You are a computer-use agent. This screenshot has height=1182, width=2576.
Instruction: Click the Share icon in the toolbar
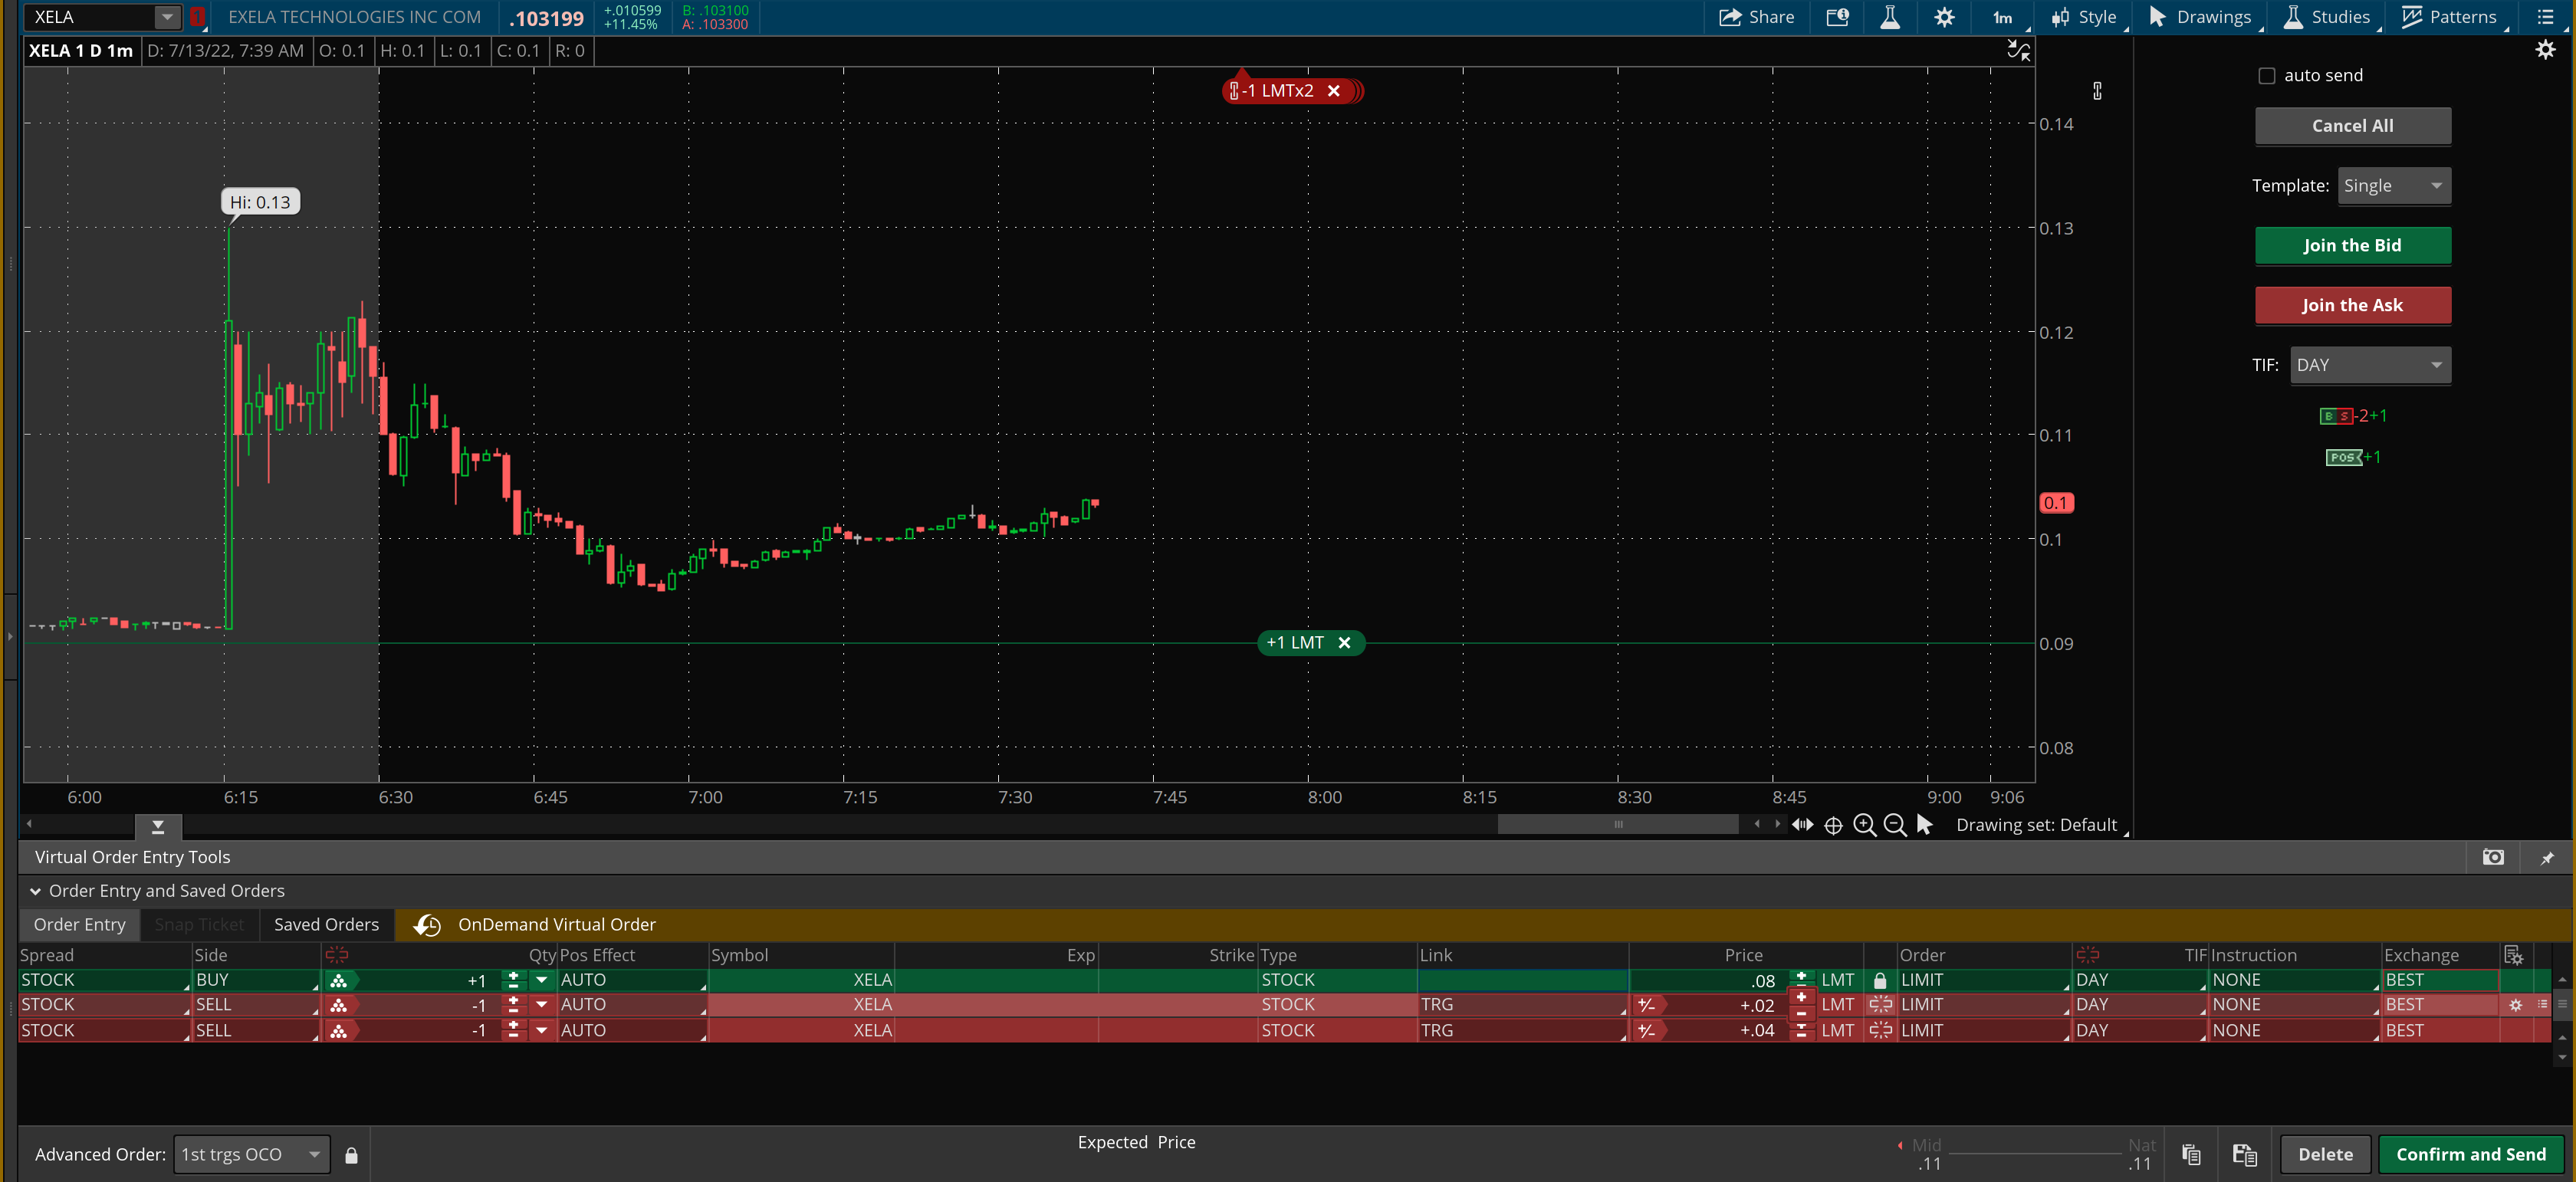coord(1731,17)
